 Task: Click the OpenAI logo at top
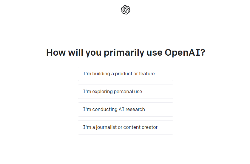(x=126, y=10)
